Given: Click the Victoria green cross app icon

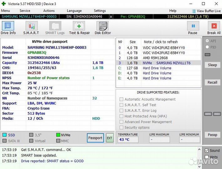Looking at the screenshot, I should click(x=3, y=4).
